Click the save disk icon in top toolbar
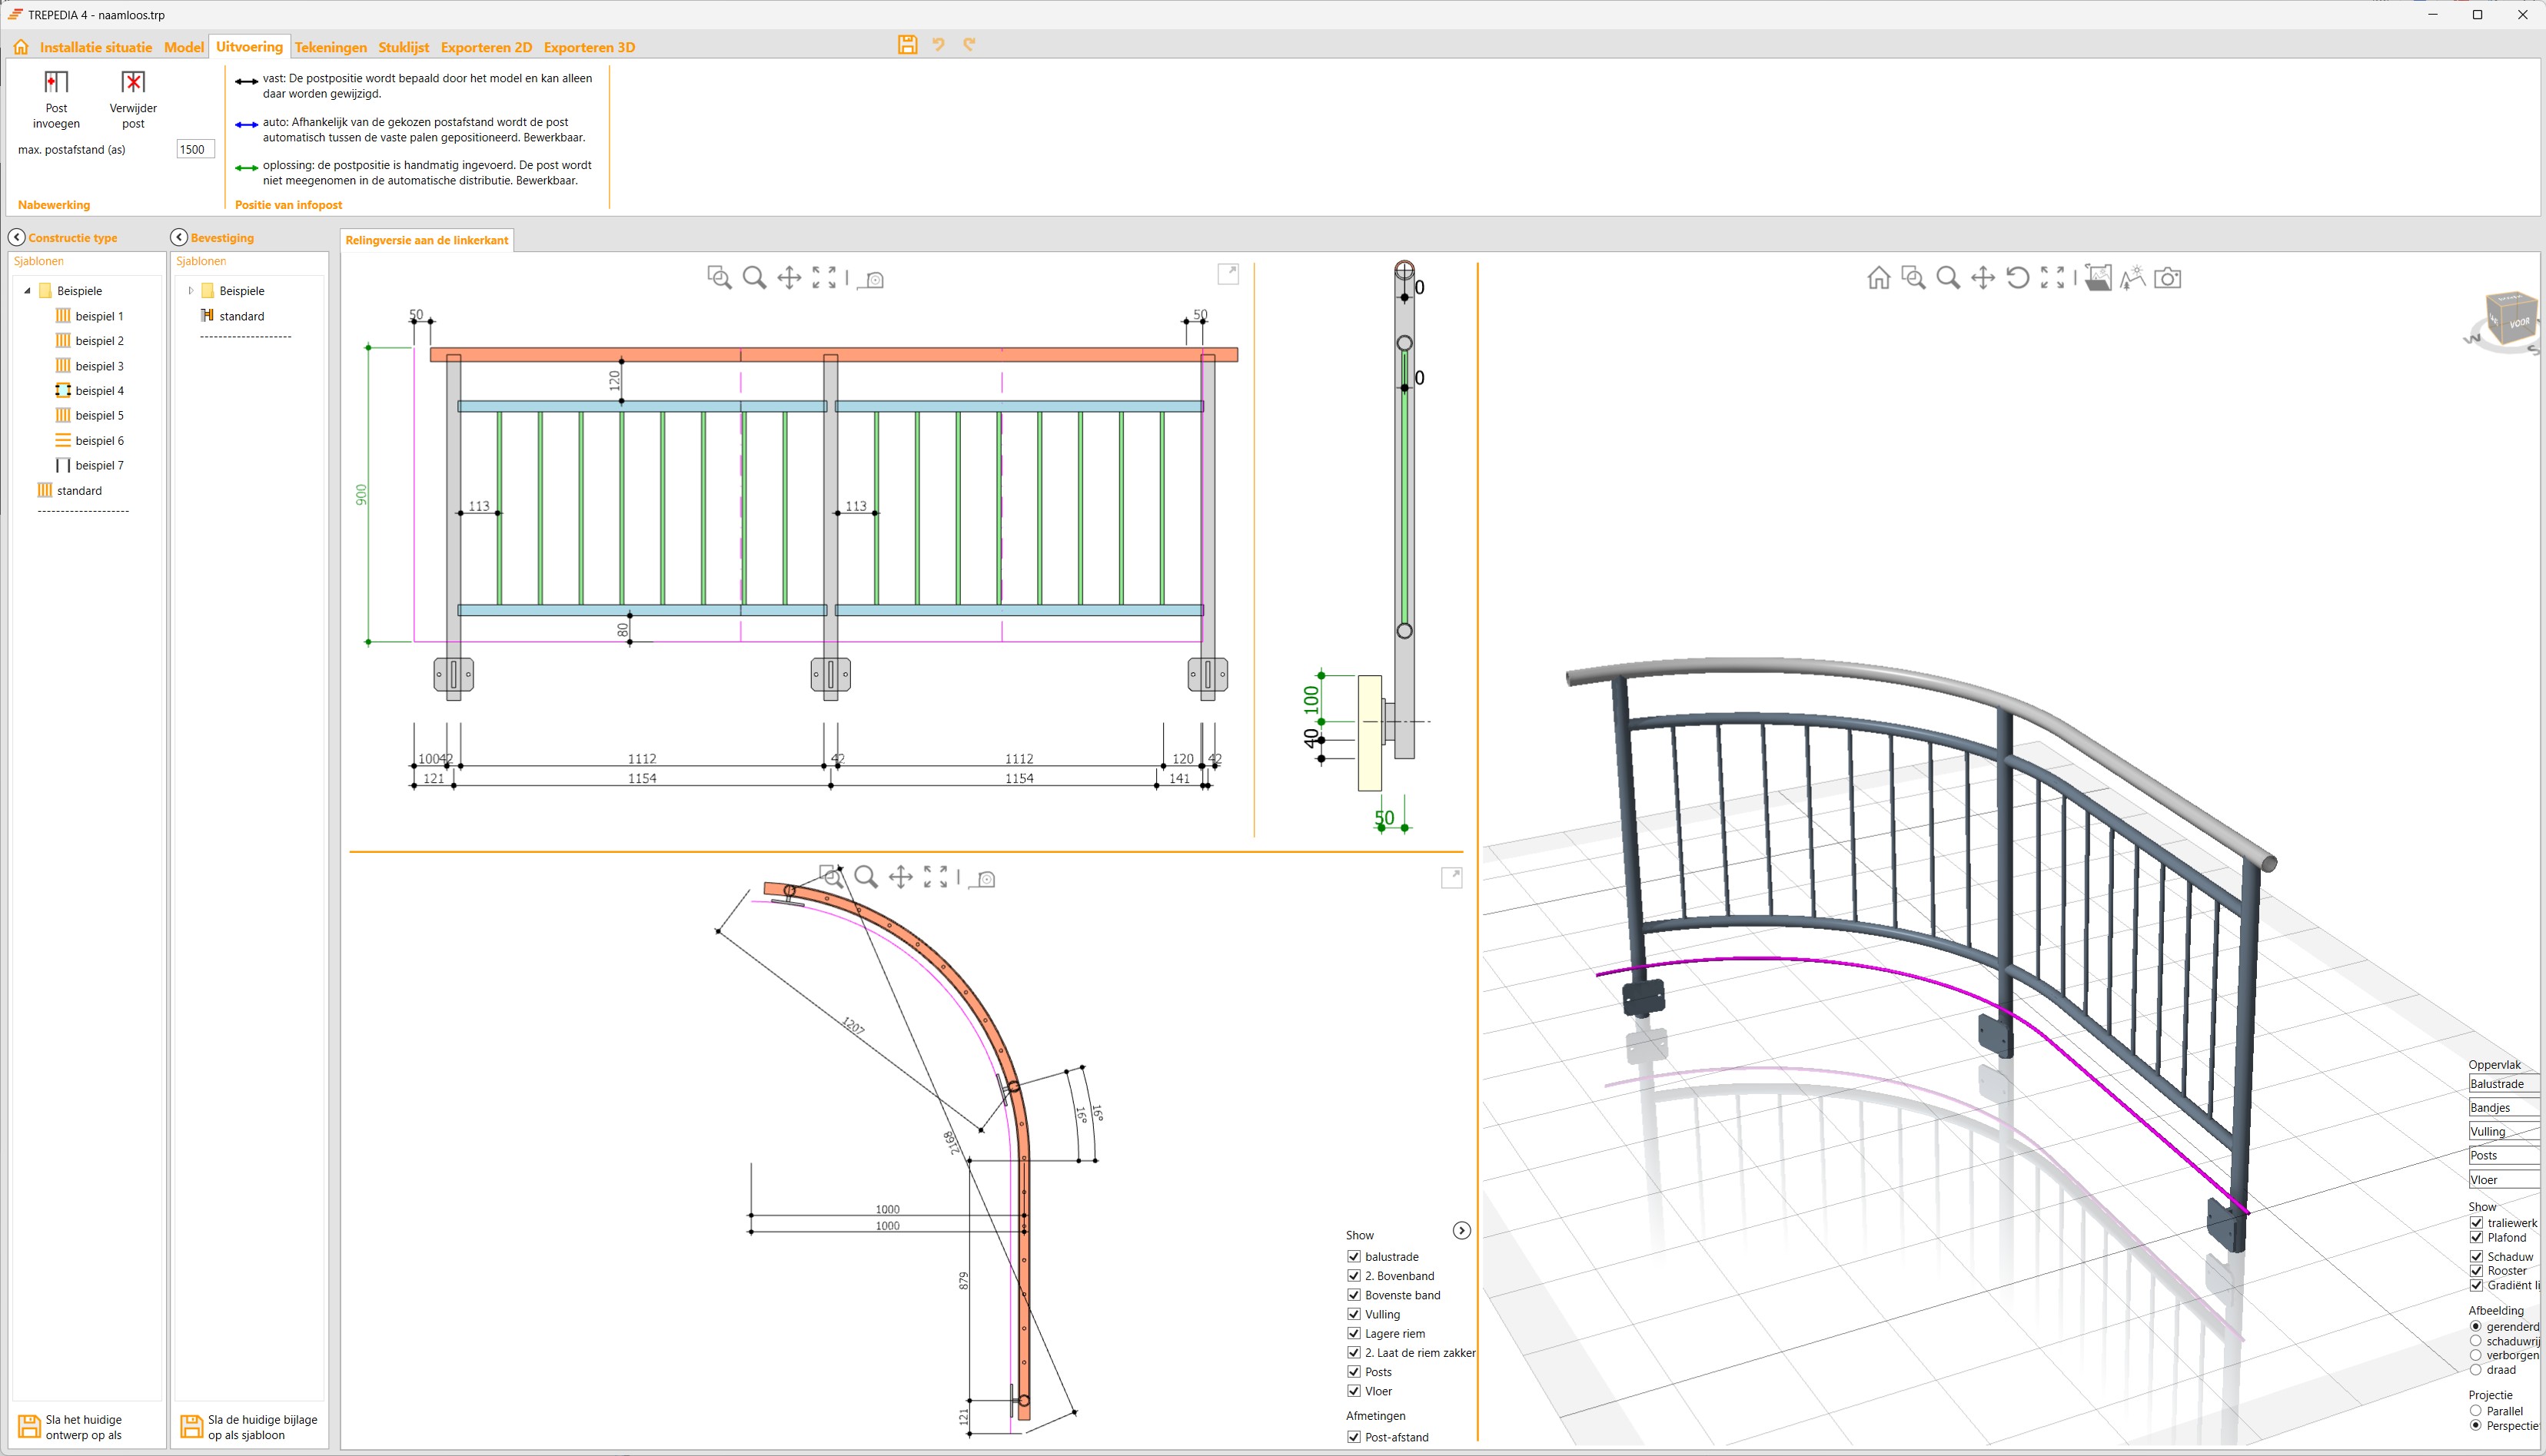This screenshot has width=2546, height=1456. [907, 45]
